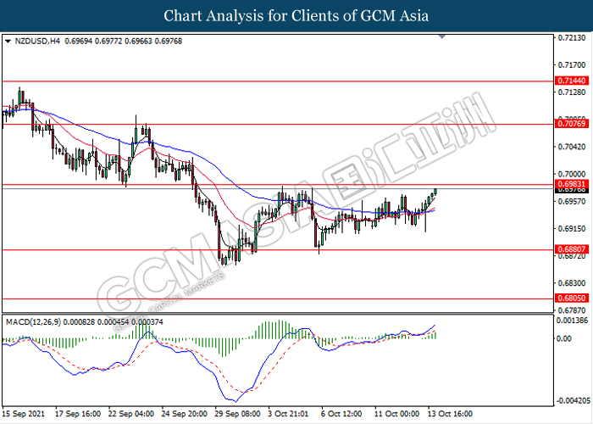Click the 17 Sep 16:00 time label

click(78, 414)
